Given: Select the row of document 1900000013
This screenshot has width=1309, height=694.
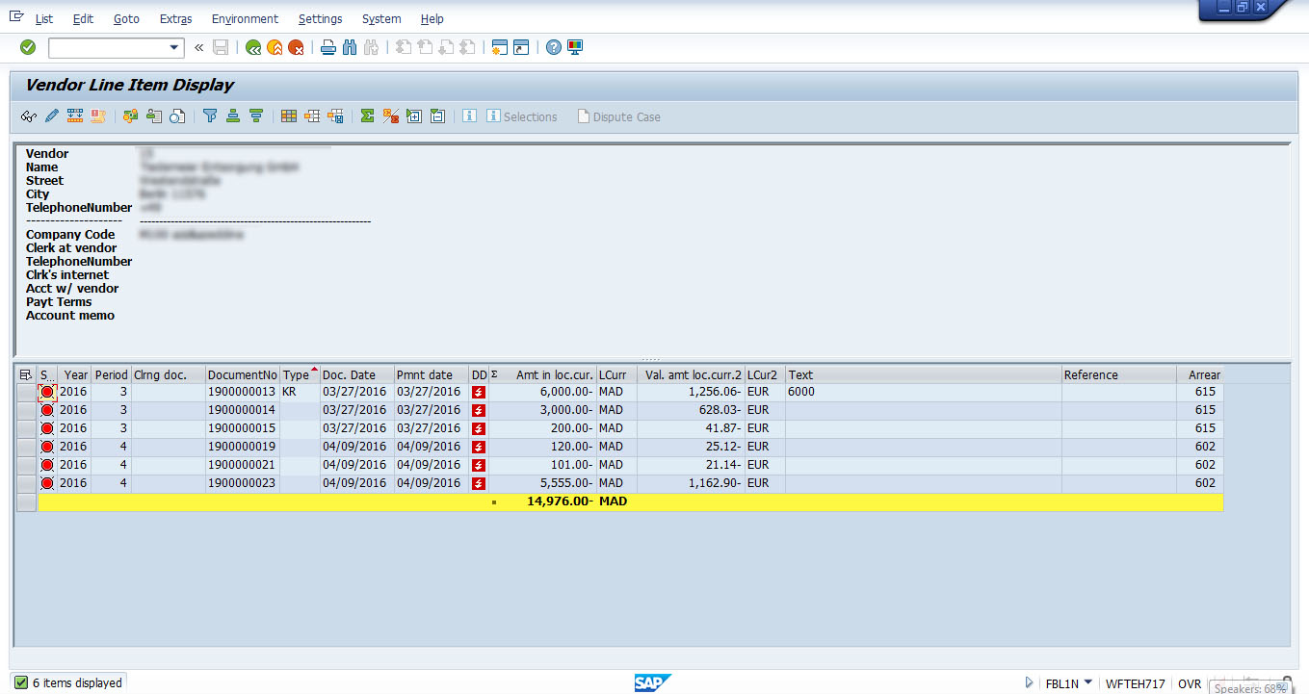Looking at the screenshot, I should click(26, 393).
